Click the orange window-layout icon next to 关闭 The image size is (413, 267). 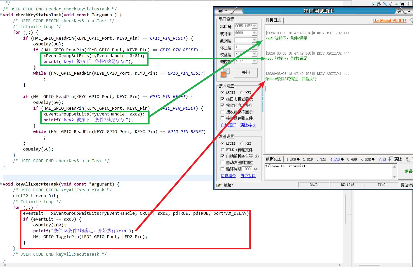[x=225, y=73]
